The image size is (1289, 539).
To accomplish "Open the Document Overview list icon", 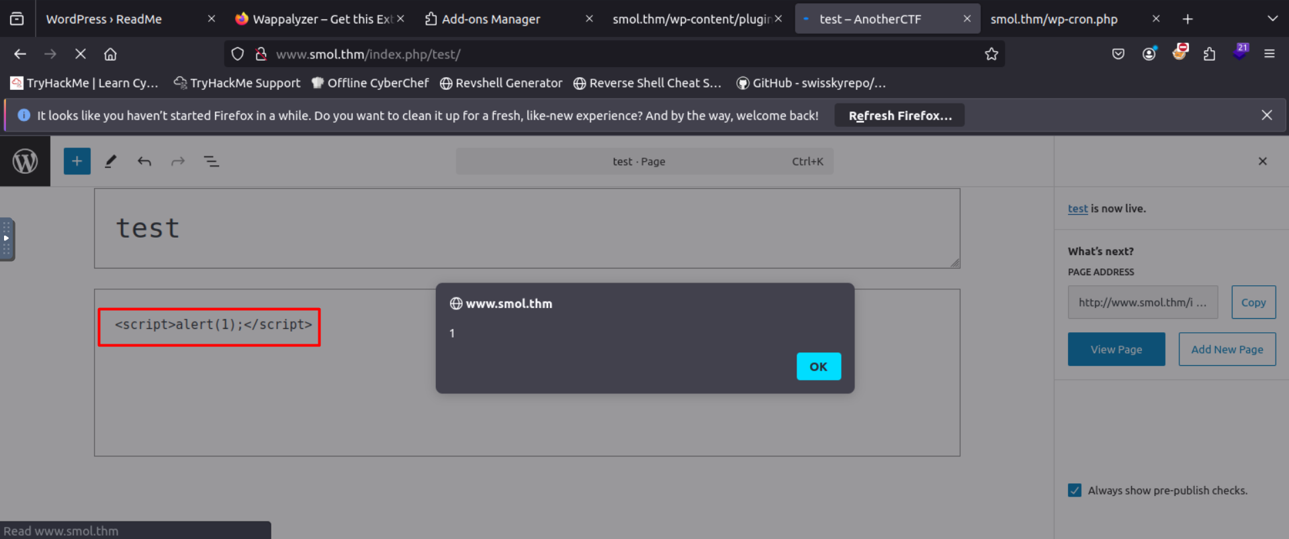I will [x=212, y=161].
